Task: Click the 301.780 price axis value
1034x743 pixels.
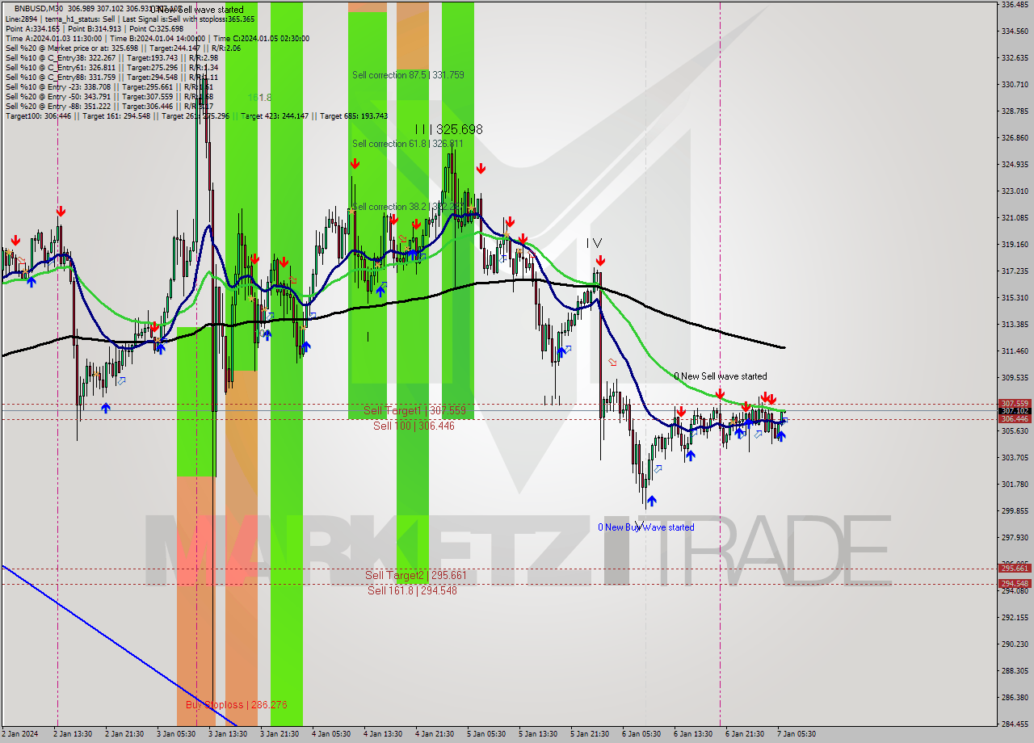Action: pos(1014,484)
